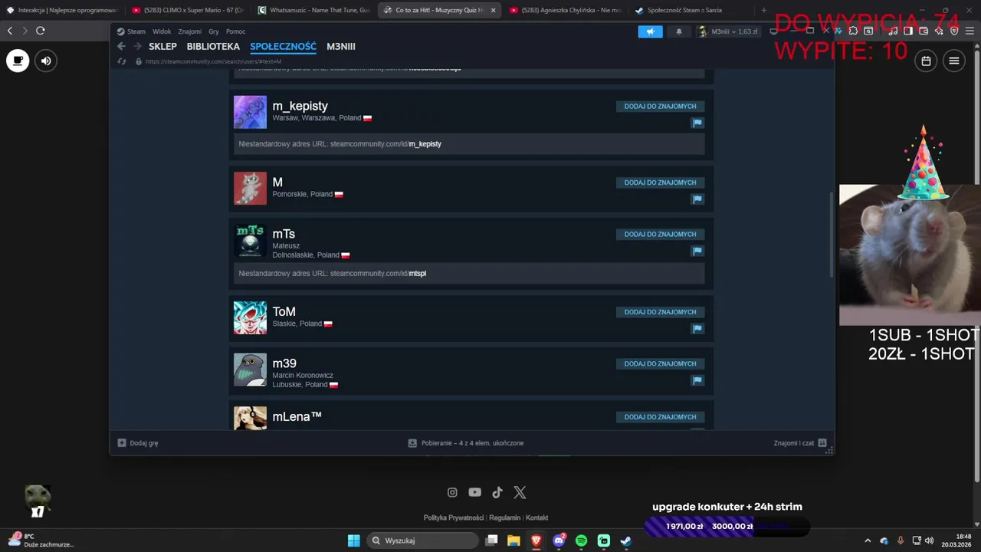
Task: Open the Gry menu
Action: (214, 31)
